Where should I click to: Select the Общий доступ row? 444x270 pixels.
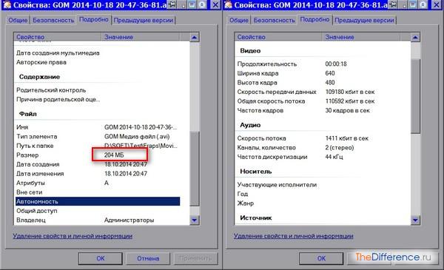pos(98,211)
